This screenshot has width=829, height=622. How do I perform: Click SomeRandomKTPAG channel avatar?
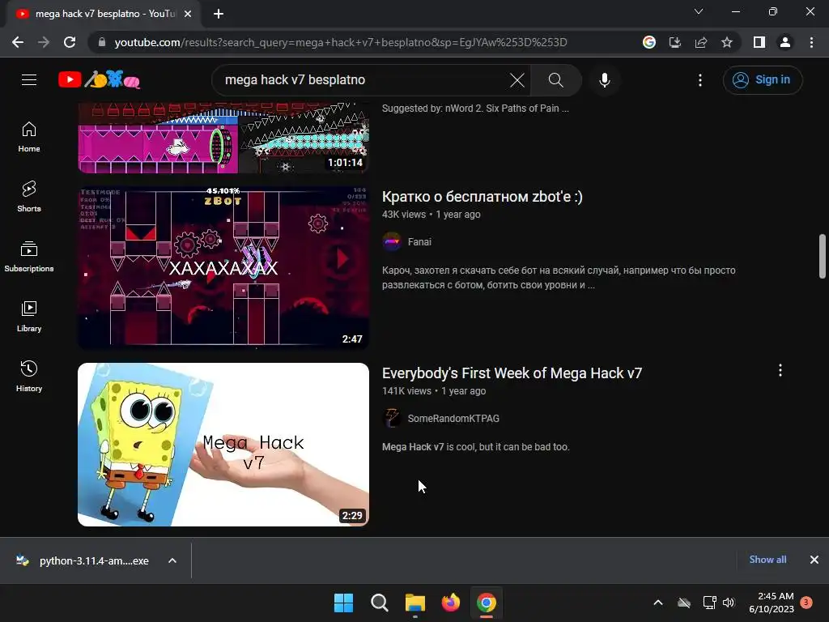(392, 419)
